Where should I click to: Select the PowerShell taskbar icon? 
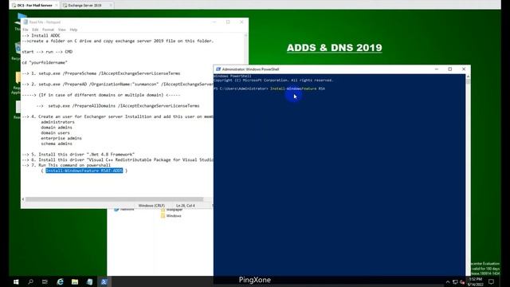pyautogui.click(x=104, y=281)
